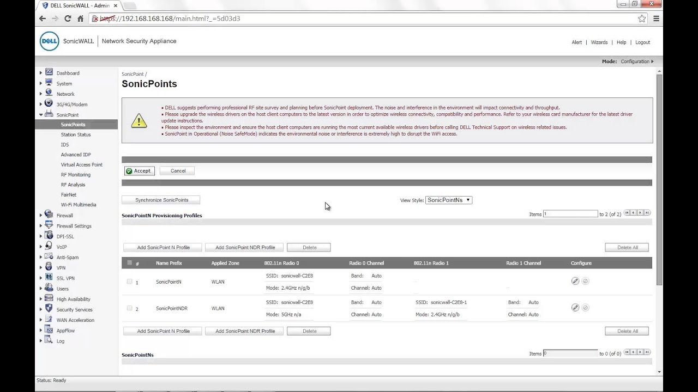
Task: Click the VoIP headset icon in sidebar
Action: point(49,246)
